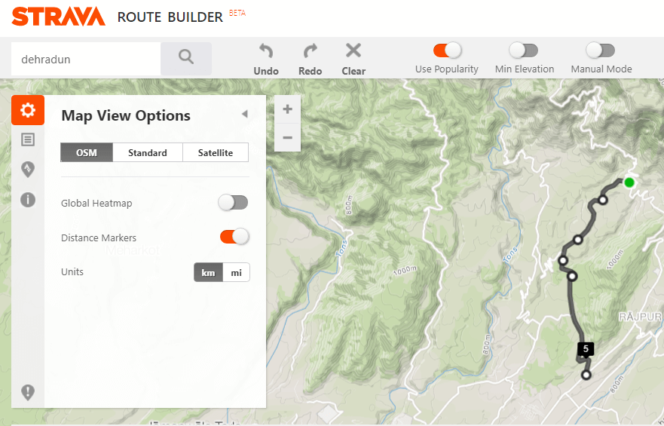The height and width of the screenshot is (426, 664).
Task: Undo the last route change
Action: click(x=266, y=60)
